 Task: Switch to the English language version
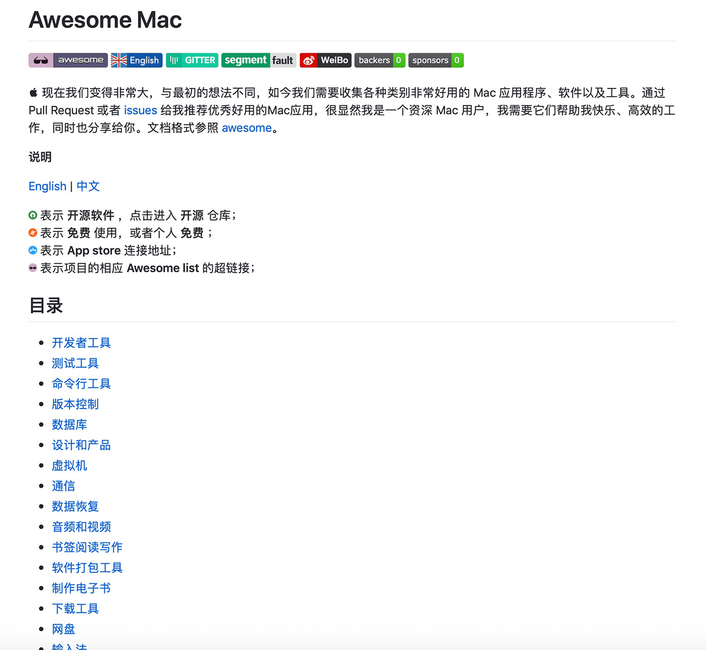coord(47,187)
